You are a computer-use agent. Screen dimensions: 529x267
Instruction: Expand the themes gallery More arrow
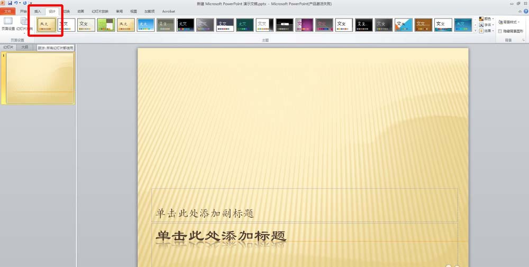(x=476, y=30)
